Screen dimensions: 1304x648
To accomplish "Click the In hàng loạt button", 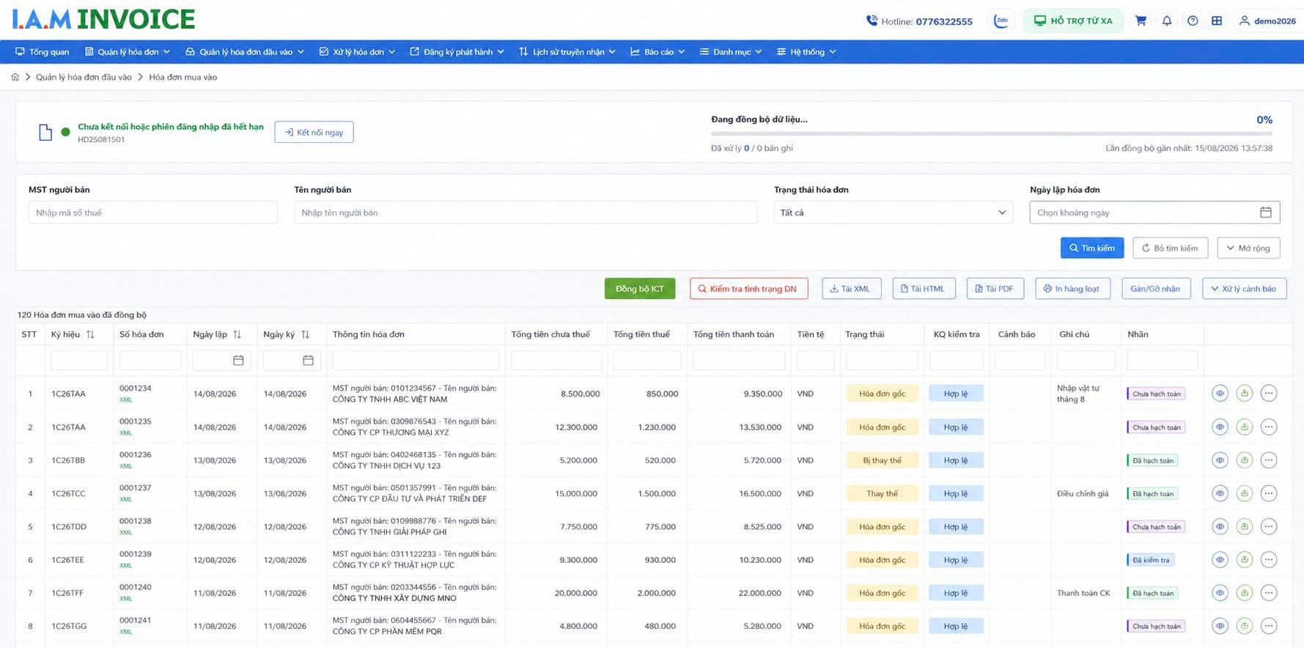I will pyautogui.click(x=1072, y=289).
